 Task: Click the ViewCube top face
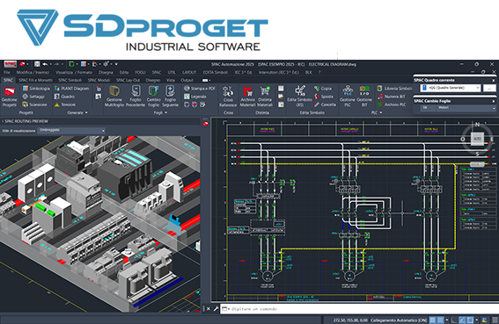[x=477, y=139]
